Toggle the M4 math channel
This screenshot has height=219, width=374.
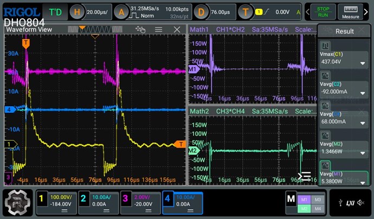click(x=318, y=209)
